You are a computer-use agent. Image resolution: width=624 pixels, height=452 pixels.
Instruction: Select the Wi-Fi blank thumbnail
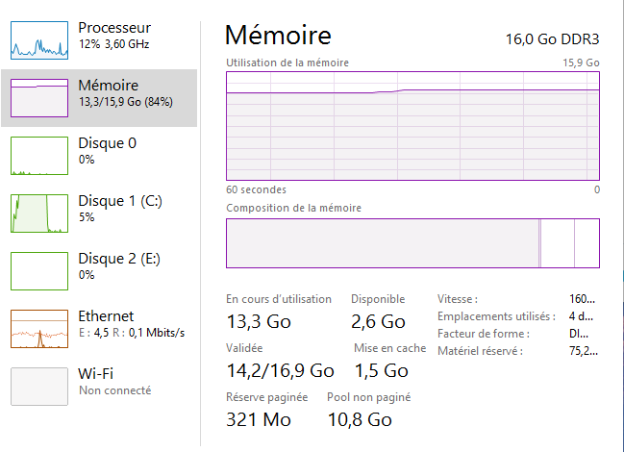coord(38,387)
